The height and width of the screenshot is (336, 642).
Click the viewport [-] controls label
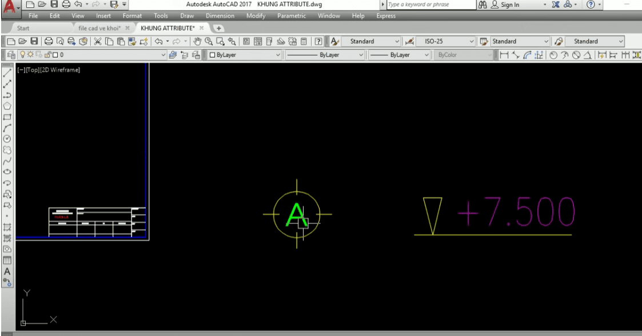pos(21,70)
